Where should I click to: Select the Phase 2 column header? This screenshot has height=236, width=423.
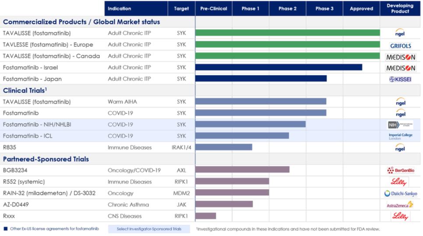pyautogui.click(x=287, y=8)
